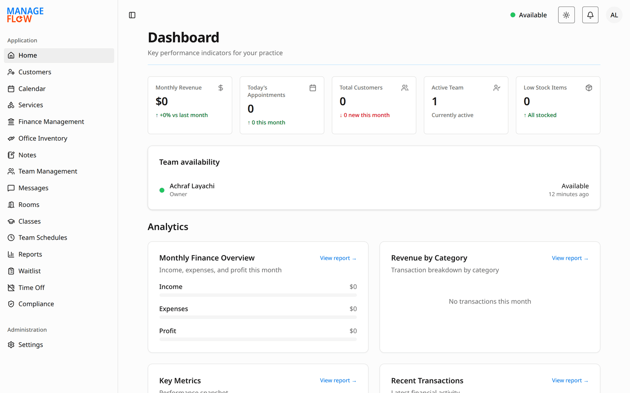630x393 pixels.
Task: Click the Low Stock Items box icon
Action: click(589, 88)
